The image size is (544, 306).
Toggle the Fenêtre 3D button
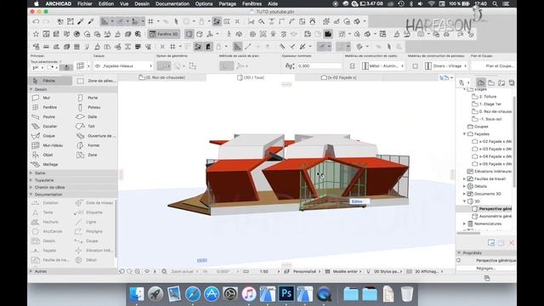(x=163, y=34)
